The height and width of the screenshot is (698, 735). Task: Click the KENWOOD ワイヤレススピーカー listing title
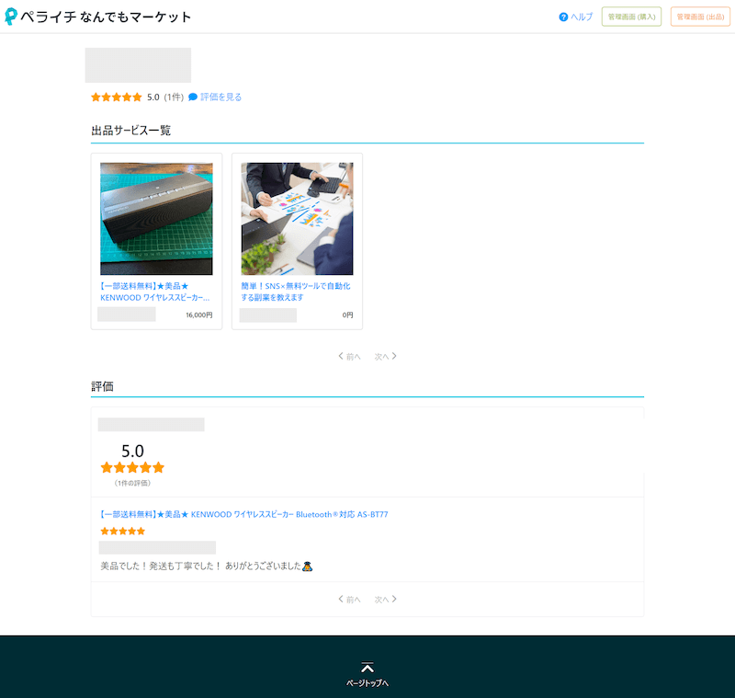(155, 292)
